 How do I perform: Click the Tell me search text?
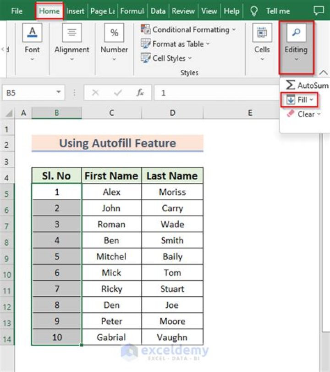[278, 11]
